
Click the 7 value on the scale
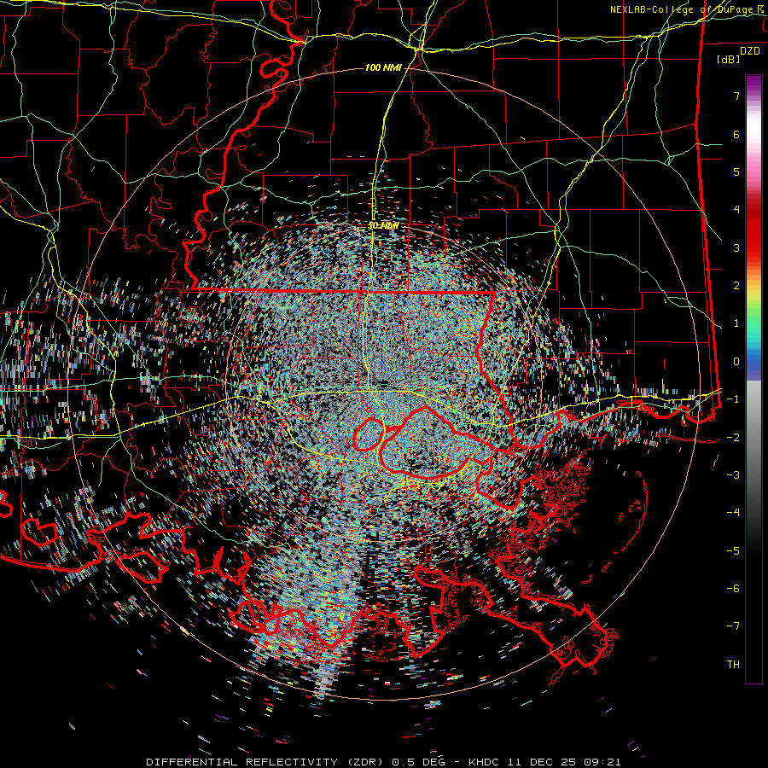coord(736,96)
